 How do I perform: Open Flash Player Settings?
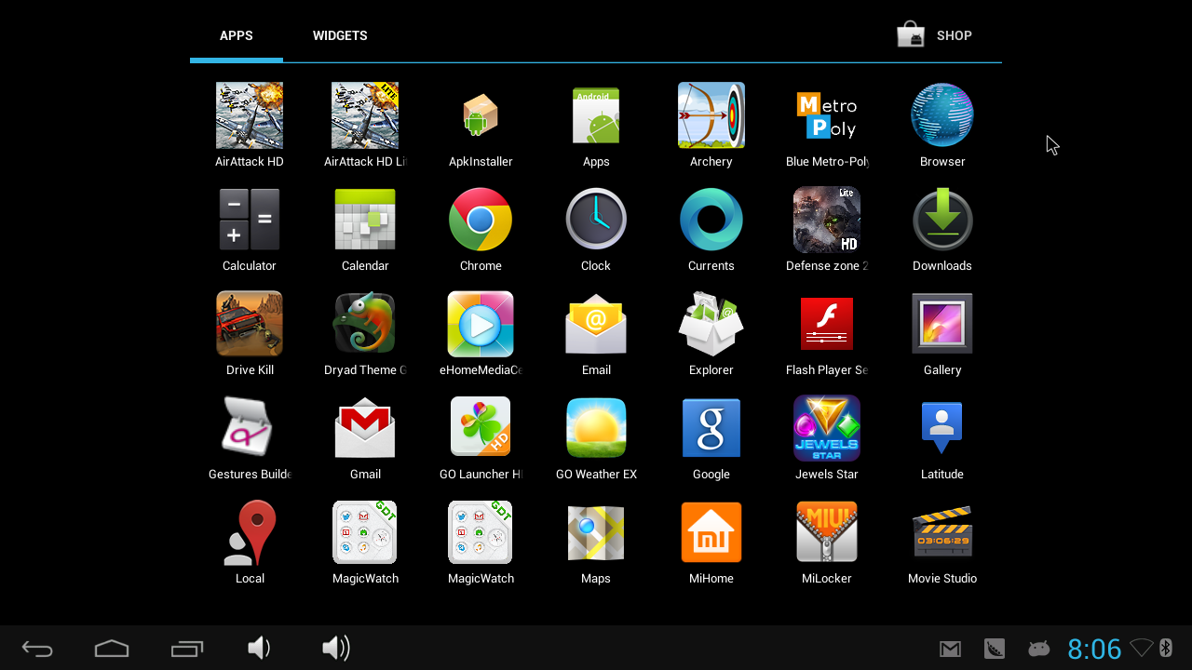827,324
